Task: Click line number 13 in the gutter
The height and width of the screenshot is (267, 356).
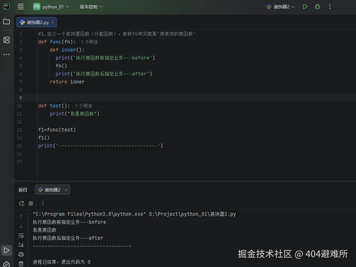Action: [20, 130]
